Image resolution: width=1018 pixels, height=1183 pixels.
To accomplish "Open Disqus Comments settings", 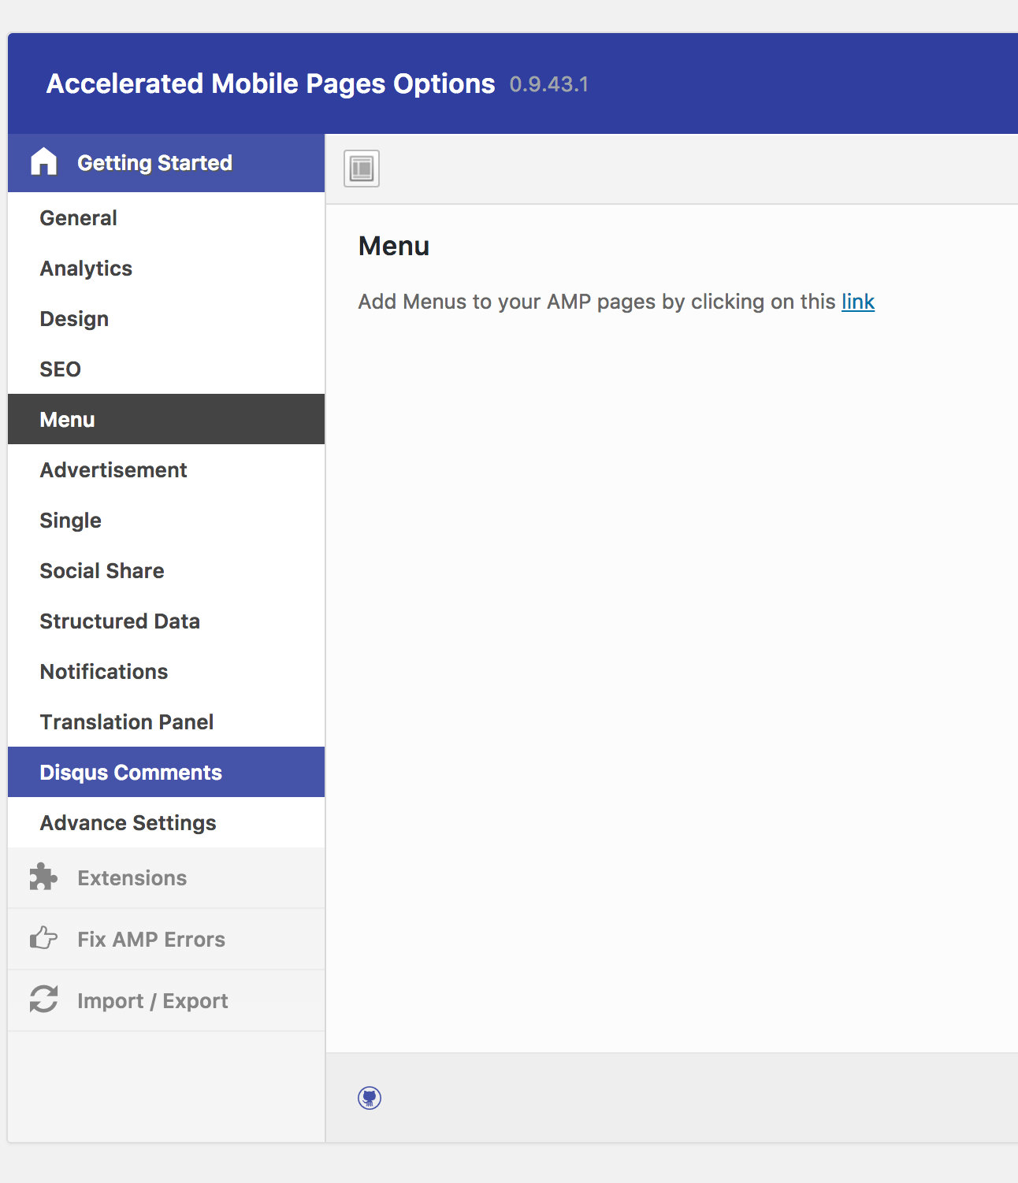I will click(x=131, y=773).
